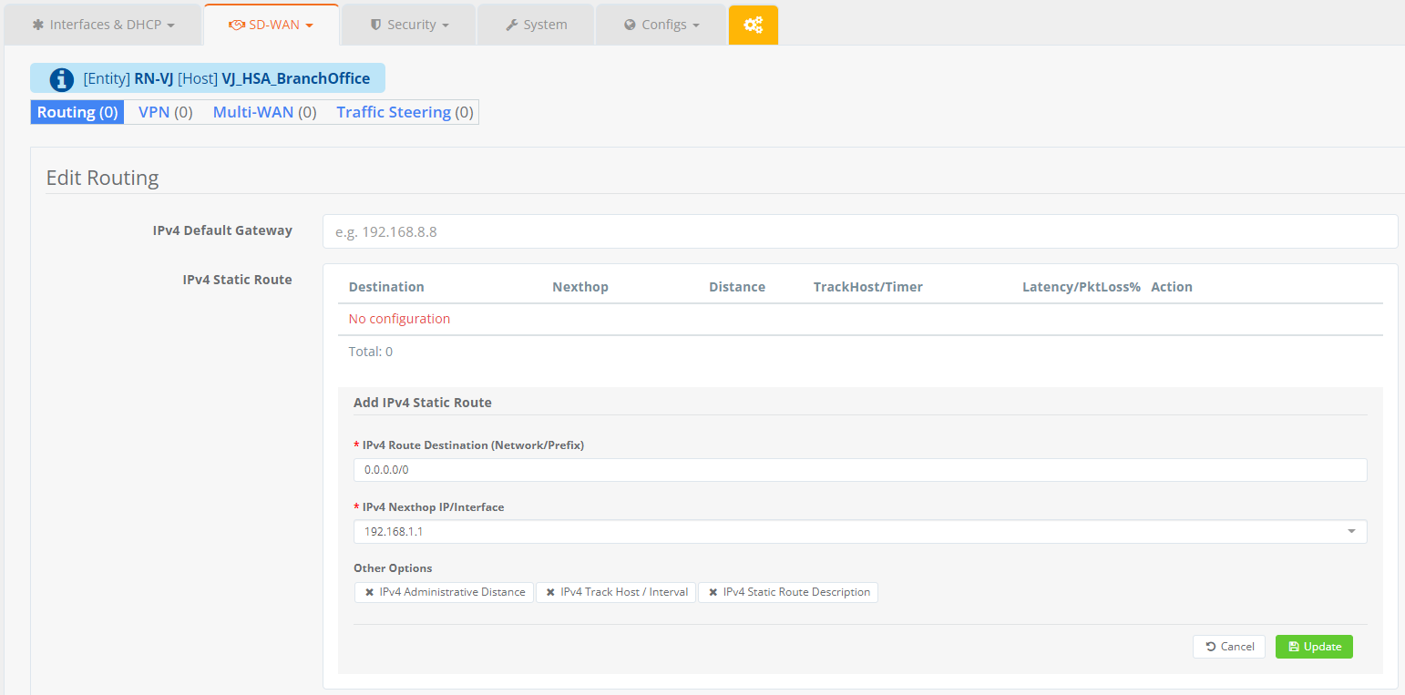
Task: Toggle the IPv4 Track Host / Interval option
Action: [x=623, y=592]
